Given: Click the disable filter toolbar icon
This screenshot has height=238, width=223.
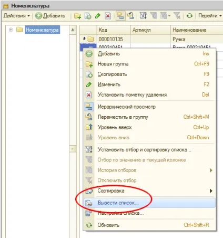Looking at the screenshot, I should point(177,16).
